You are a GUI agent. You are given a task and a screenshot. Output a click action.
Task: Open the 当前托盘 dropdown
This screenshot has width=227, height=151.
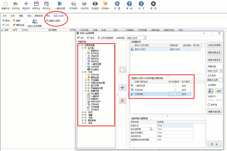(145, 38)
